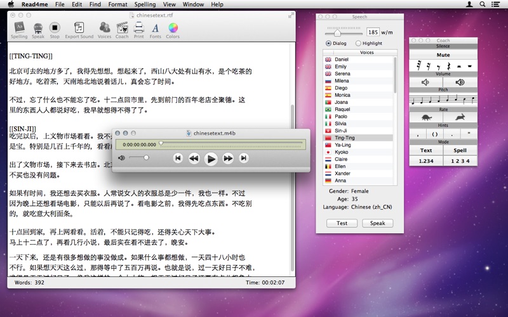
Task: Select the Anna voice
Action: (358, 181)
